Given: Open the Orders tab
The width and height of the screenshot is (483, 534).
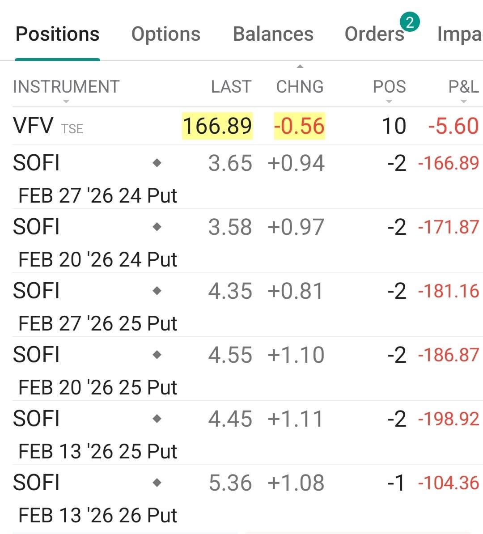Looking at the screenshot, I should point(374,34).
